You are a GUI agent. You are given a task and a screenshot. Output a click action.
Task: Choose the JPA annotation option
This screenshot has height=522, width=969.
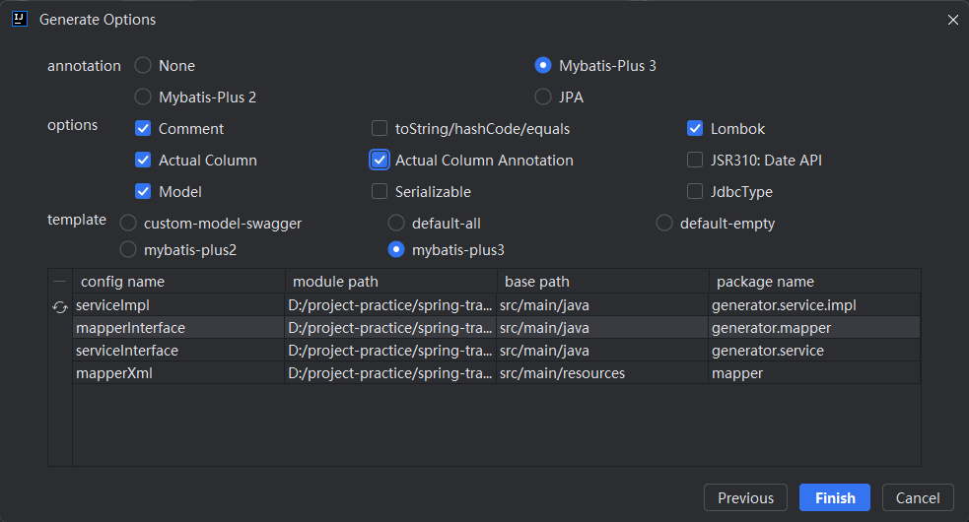tap(543, 98)
